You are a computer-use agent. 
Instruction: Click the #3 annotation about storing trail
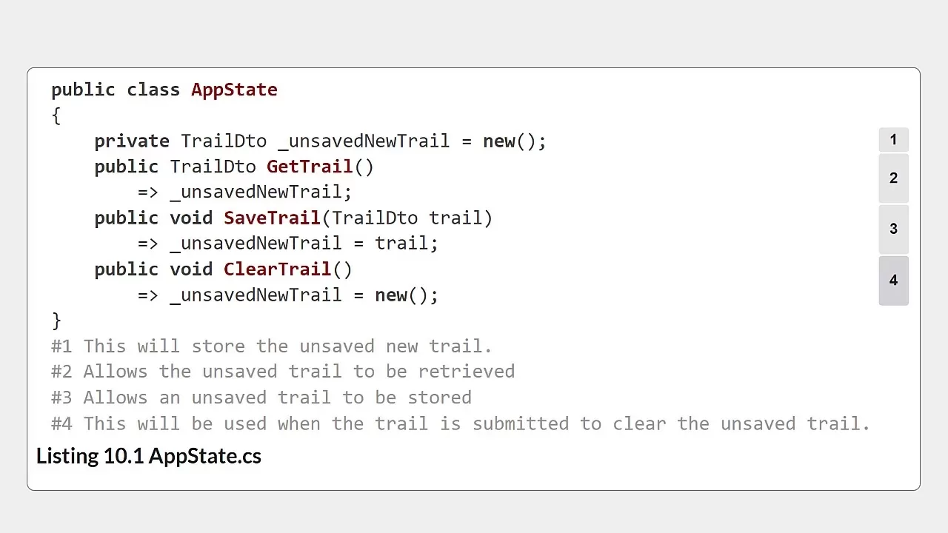coord(261,397)
